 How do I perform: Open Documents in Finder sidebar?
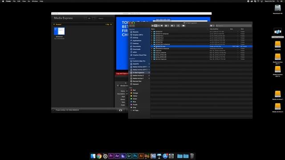coord(137,46)
